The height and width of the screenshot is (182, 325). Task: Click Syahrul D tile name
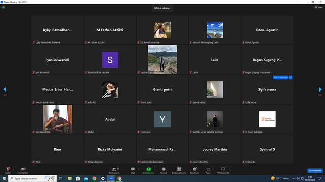[267, 149]
